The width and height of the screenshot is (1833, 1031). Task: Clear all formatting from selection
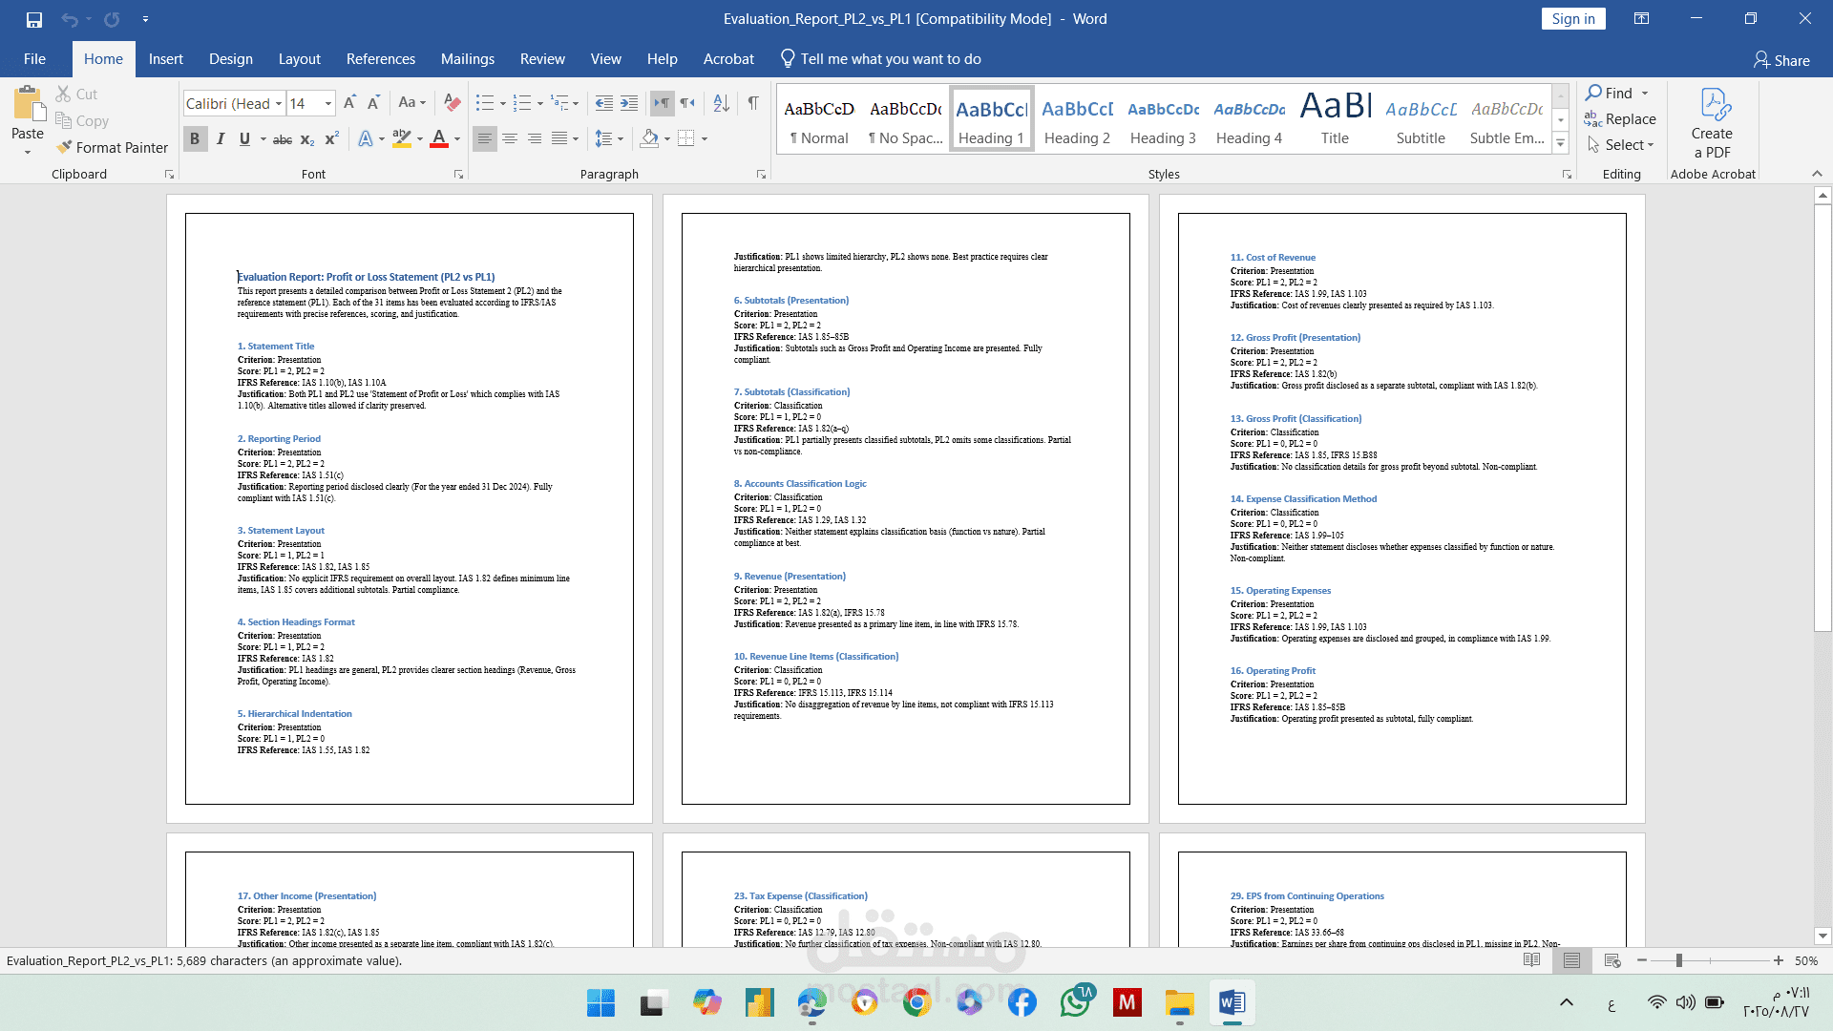453,103
